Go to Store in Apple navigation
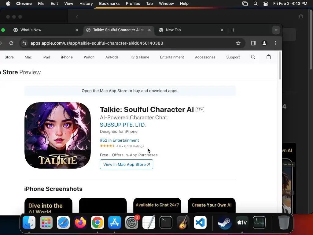The width and height of the screenshot is (313, 235). 9,57
